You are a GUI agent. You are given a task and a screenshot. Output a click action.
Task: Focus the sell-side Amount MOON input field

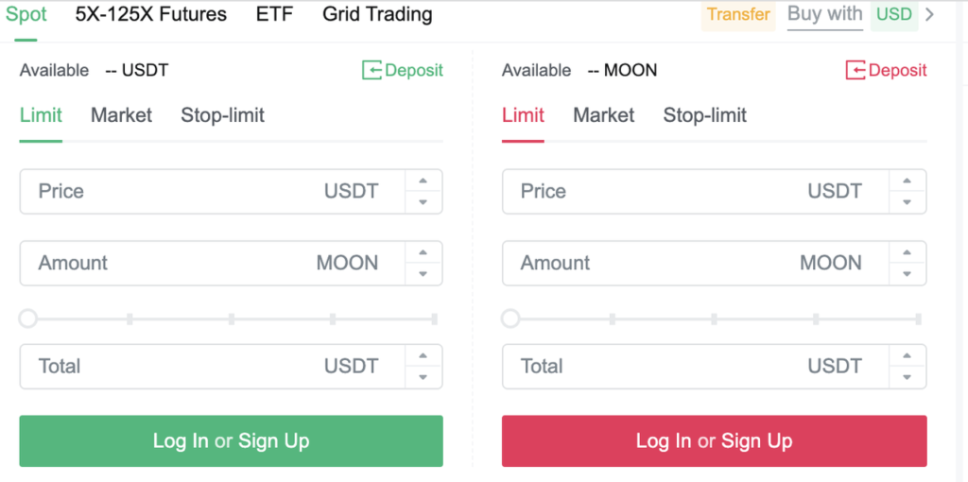pos(695,263)
